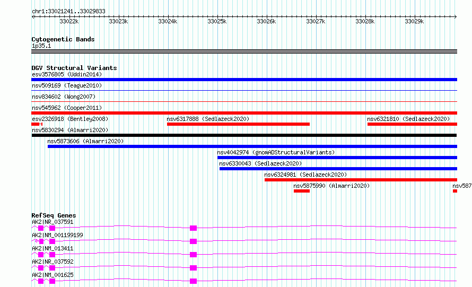Image resolution: width=472 pixels, height=287 pixels.
Task: Click the blue nsv4042974 variant bar
Action: [337, 158]
